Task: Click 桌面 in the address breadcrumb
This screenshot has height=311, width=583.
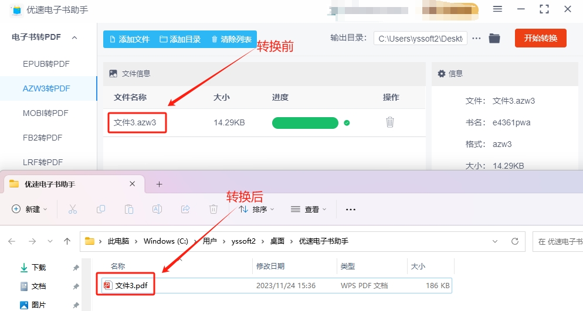Action: tap(277, 241)
